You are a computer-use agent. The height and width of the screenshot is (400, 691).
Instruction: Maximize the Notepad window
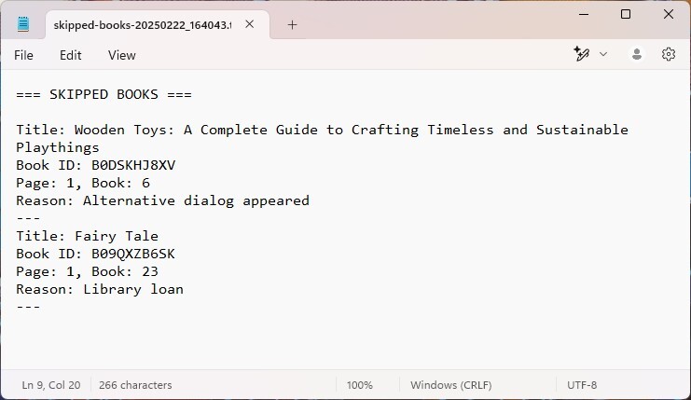click(x=626, y=14)
